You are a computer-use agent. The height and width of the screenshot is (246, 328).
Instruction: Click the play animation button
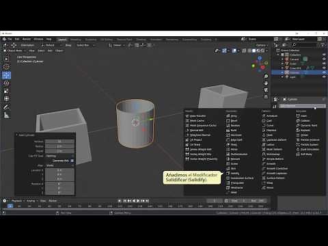coord(138,201)
